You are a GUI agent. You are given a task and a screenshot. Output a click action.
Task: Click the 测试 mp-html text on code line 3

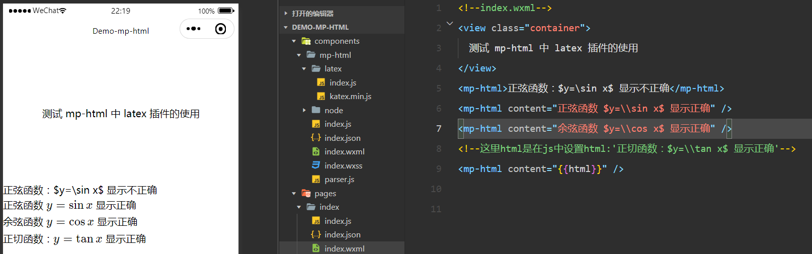tap(553, 48)
